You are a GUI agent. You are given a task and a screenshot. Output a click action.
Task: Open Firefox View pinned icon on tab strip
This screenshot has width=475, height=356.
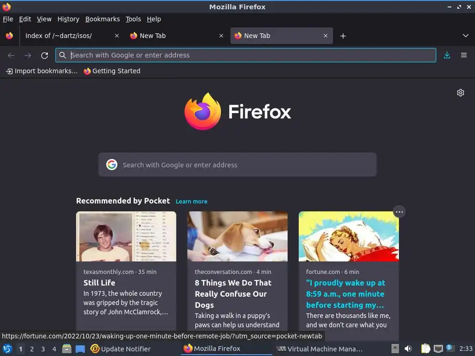click(x=9, y=36)
